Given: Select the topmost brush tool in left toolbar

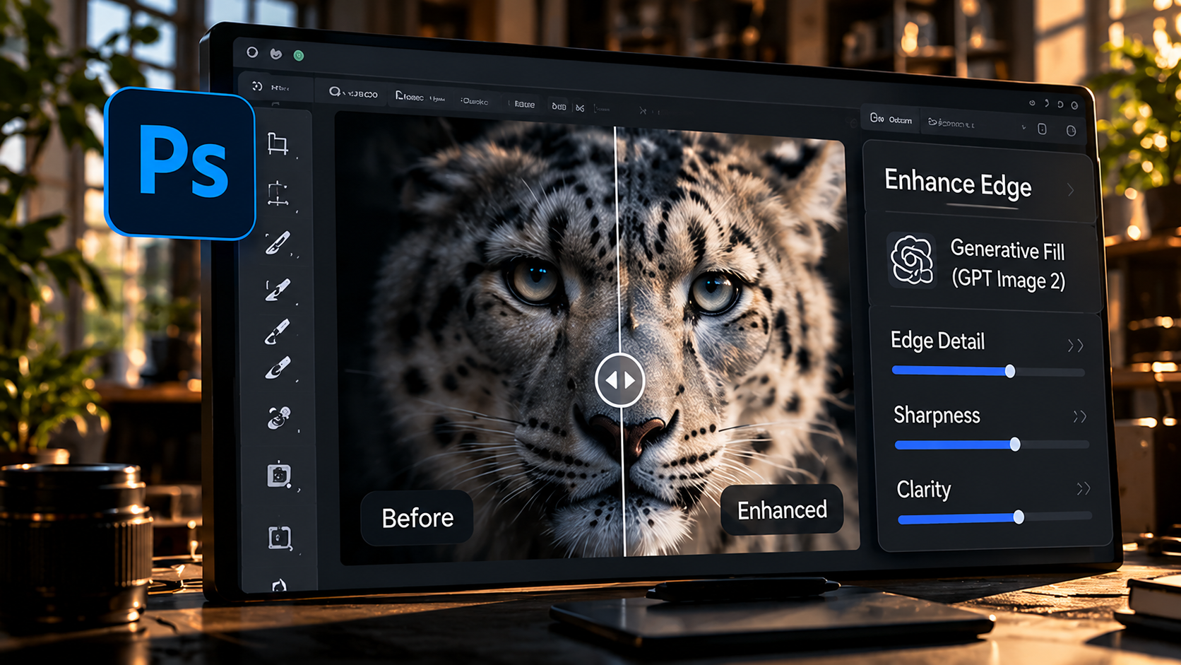Looking at the screenshot, I should (278, 242).
